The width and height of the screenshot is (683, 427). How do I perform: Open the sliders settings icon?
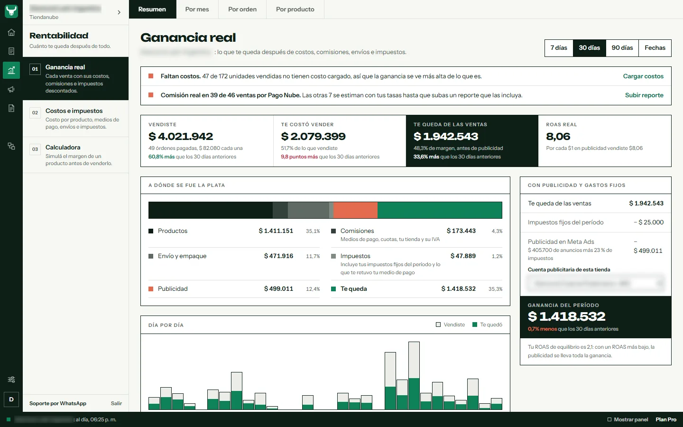pyautogui.click(x=11, y=380)
